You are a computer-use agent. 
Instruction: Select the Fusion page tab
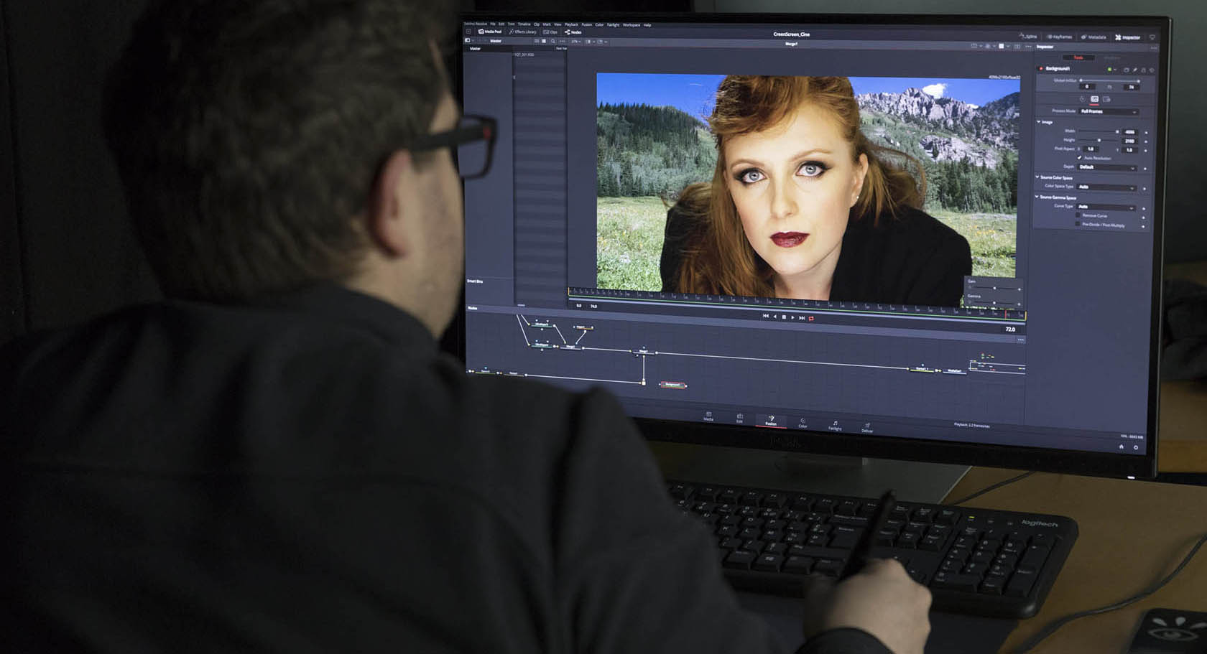point(771,421)
